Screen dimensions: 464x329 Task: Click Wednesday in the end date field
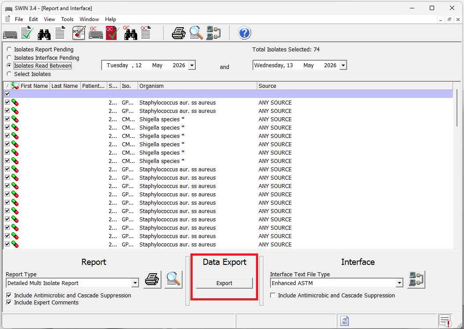coord(269,65)
